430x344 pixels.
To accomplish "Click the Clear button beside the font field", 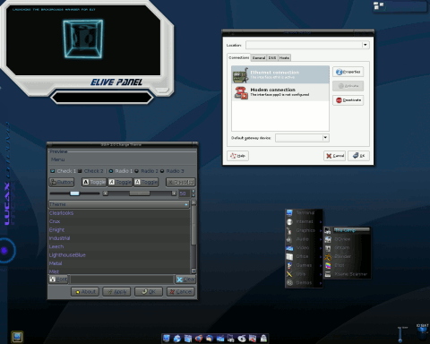I will (x=185, y=279).
